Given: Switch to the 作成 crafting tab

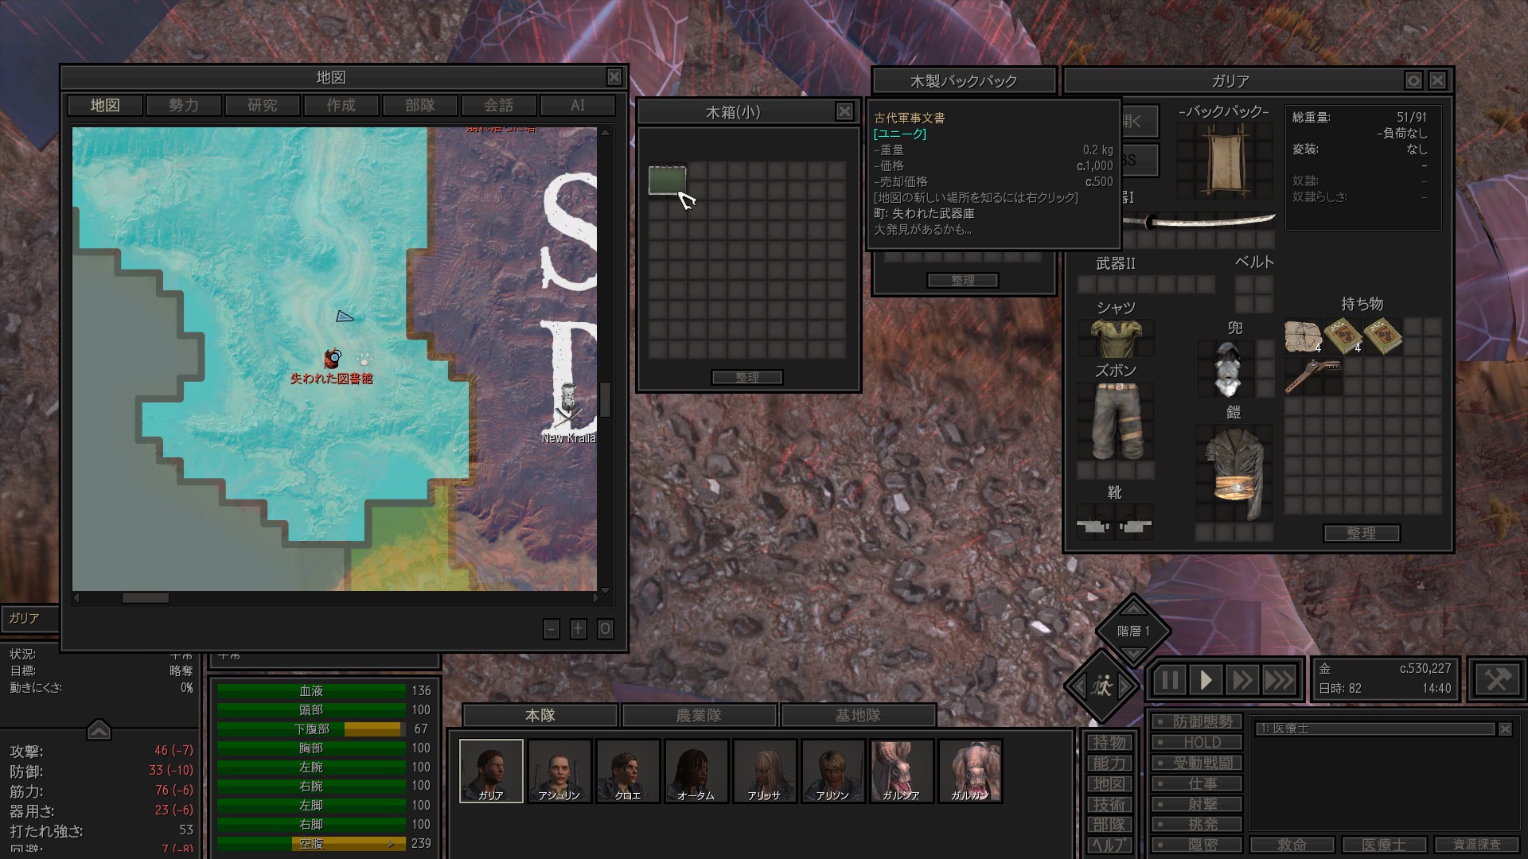Looking at the screenshot, I should click(341, 105).
